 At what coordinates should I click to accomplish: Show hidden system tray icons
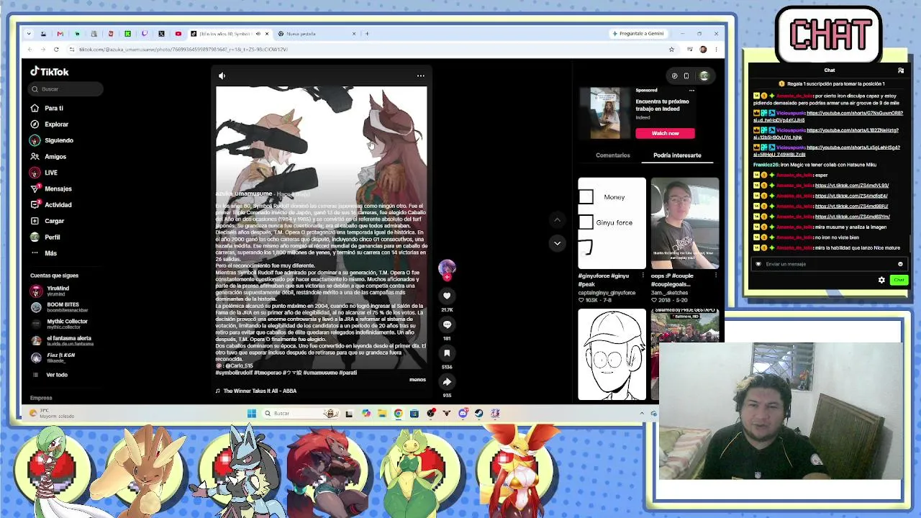tap(642, 413)
